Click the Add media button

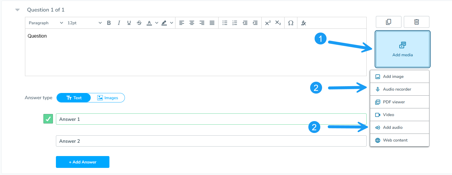pos(403,49)
